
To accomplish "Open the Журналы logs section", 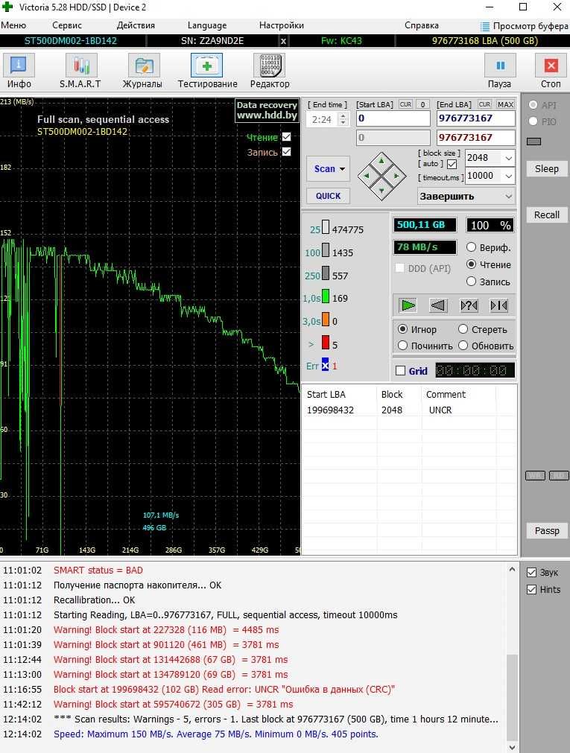I will pyautogui.click(x=143, y=71).
